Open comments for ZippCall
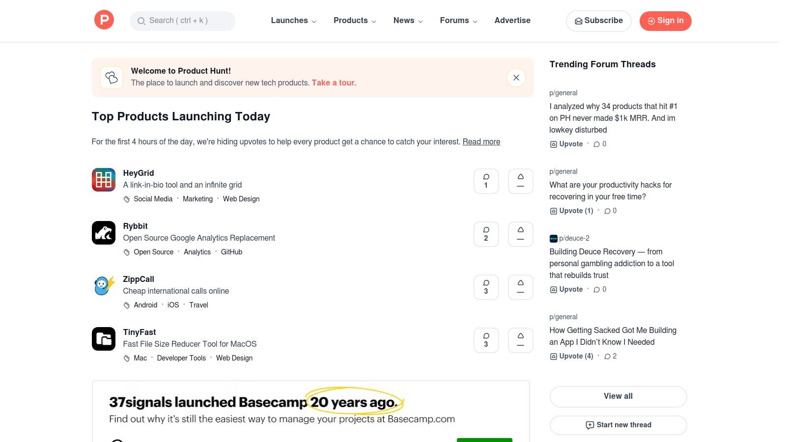Screen dimensions: 786x442 [486, 287]
